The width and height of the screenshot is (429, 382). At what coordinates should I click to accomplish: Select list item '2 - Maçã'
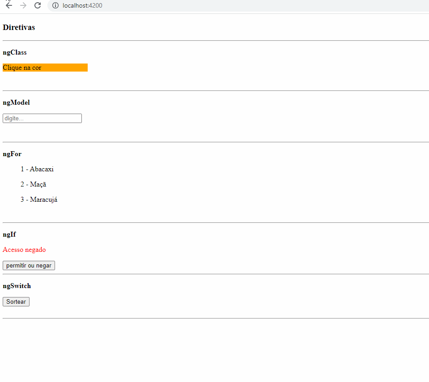(x=34, y=184)
